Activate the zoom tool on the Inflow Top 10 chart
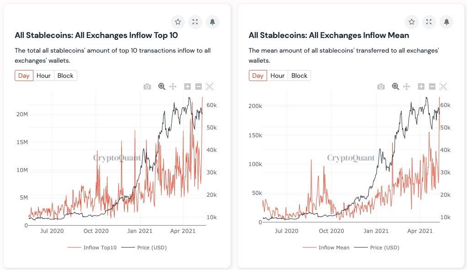This screenshot has height=270, width=467. 161,86
